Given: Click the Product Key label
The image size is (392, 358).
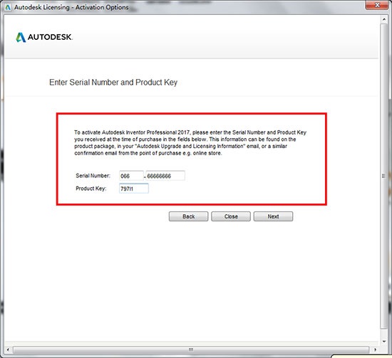Looking at the screenshot, I should tap(91, 189).
